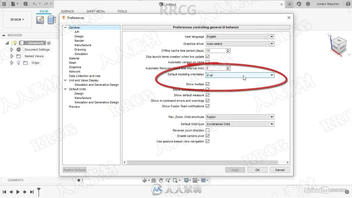Collapse Unit and Value Display section
This screenshot has height=198, width=352.
[x=65, y=80]
